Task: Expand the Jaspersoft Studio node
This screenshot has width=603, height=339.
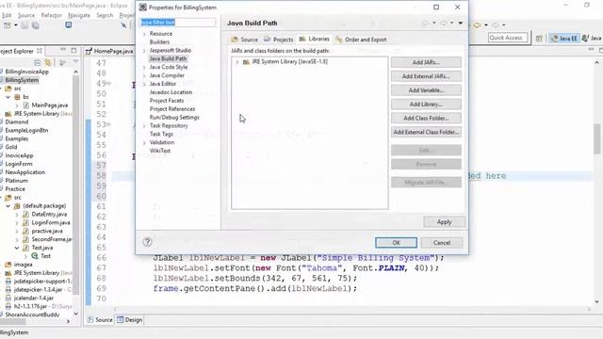Action: click(144, 51)
